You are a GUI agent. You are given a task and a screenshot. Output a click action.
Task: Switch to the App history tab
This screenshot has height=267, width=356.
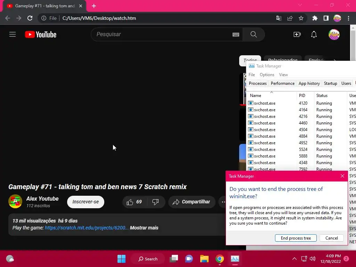[309, 83]
